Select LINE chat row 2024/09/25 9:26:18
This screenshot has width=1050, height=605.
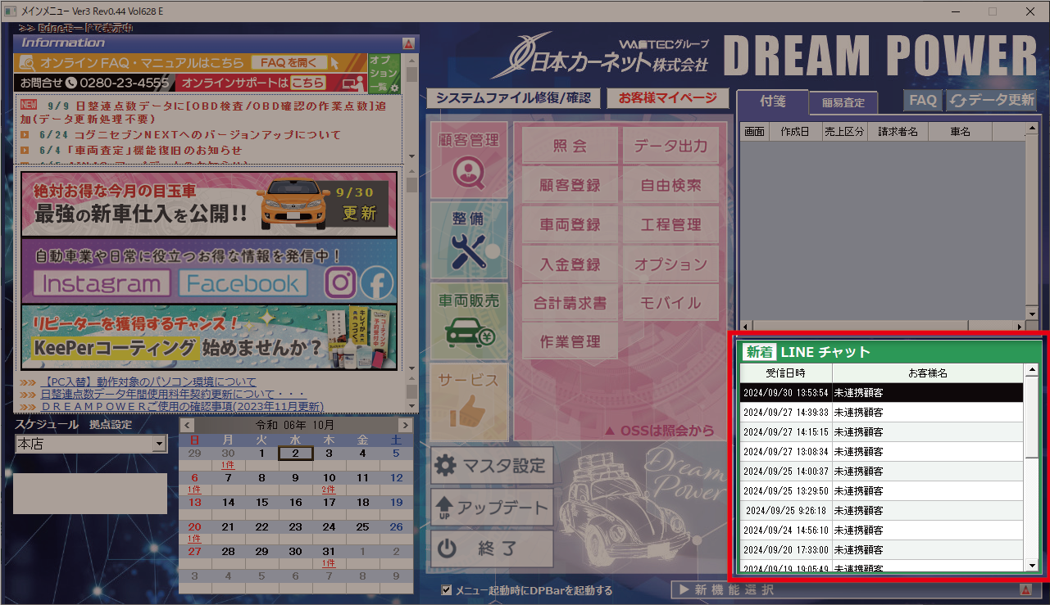click(882, 510)
